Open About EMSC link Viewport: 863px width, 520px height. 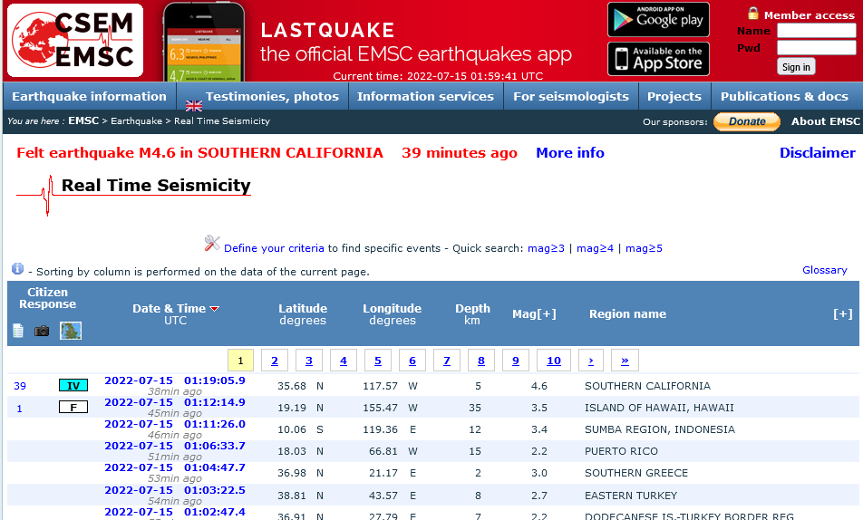pyautogui.click(x=825, y=121)
